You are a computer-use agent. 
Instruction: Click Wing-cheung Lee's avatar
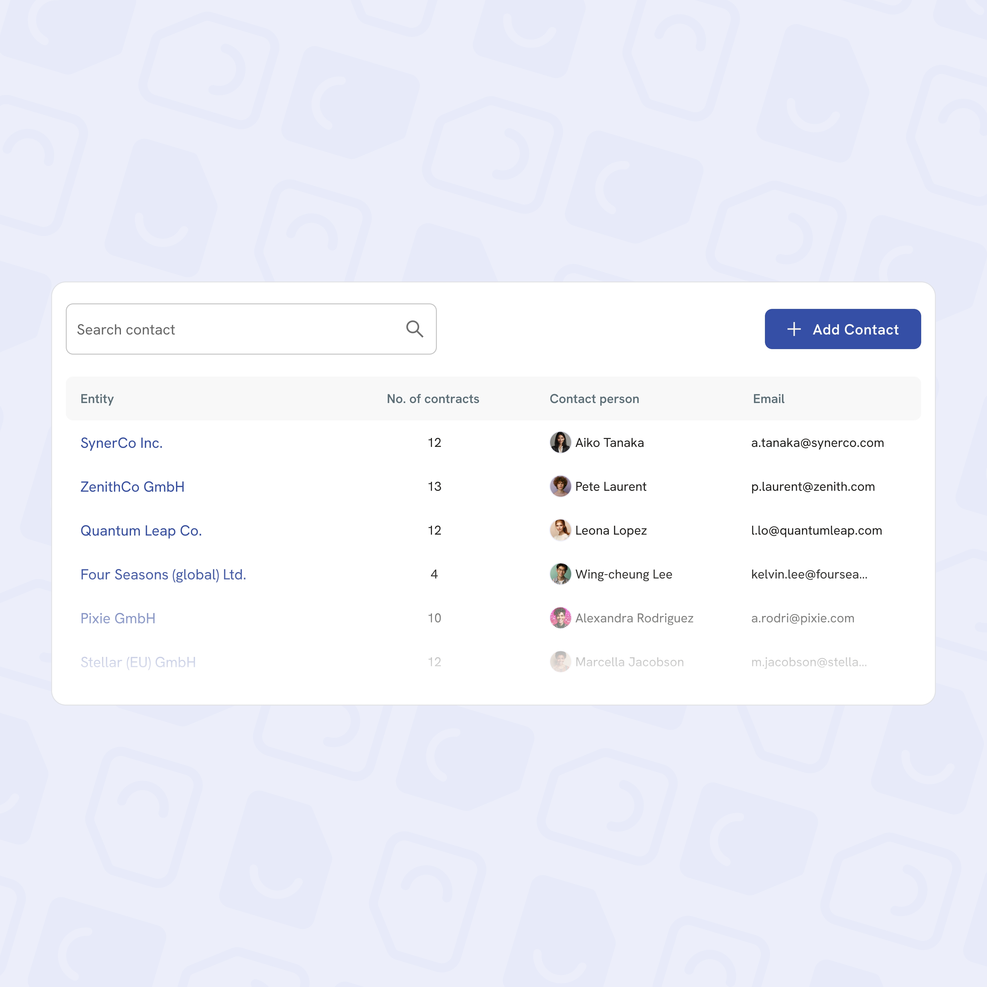[560, 574]
